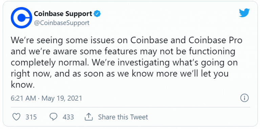Click the 433 replies count

click(68, 117)
